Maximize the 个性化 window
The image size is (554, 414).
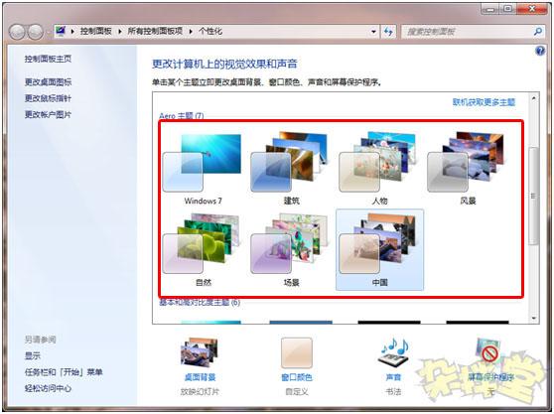click(507, 9)
